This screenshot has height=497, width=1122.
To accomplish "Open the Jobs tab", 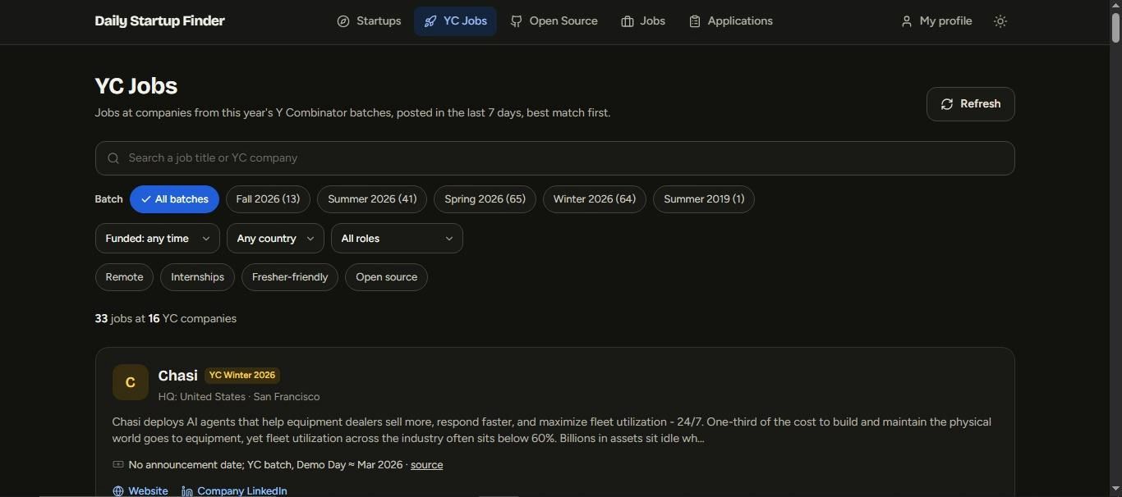I will 643,21.
